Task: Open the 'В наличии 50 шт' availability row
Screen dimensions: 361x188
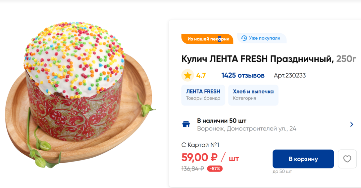Action: (x=222, y=121)
